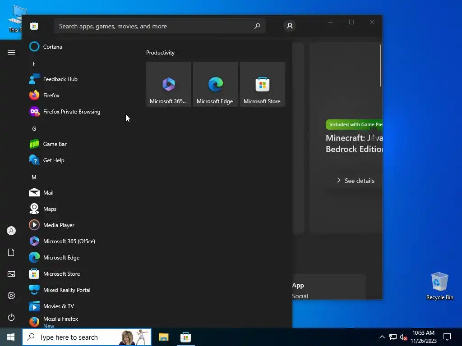Launch Movies & TV

tap(79, 306)
